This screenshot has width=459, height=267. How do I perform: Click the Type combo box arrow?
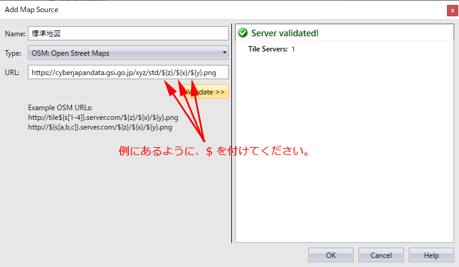(x=224, y=53)
